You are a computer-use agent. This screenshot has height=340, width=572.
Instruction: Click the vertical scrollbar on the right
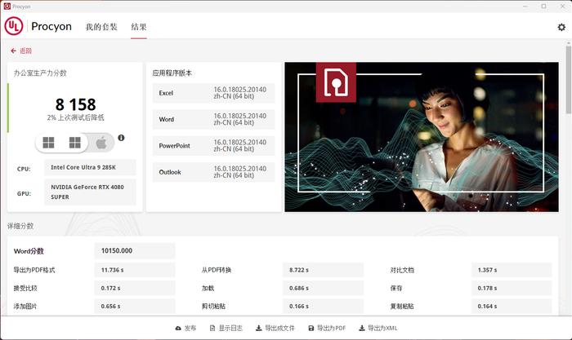[x=569, y=80]
